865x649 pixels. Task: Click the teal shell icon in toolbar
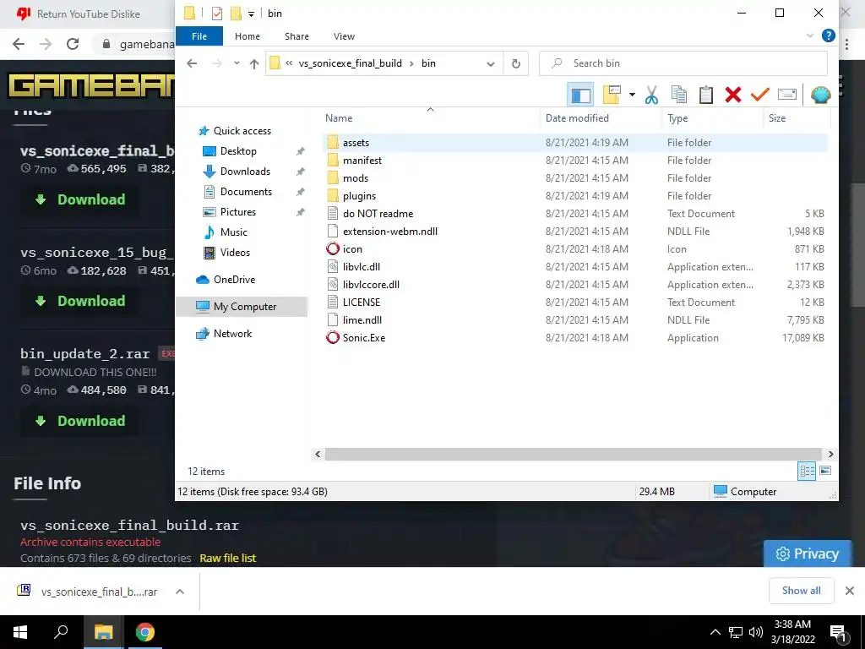tap(820, 95)
